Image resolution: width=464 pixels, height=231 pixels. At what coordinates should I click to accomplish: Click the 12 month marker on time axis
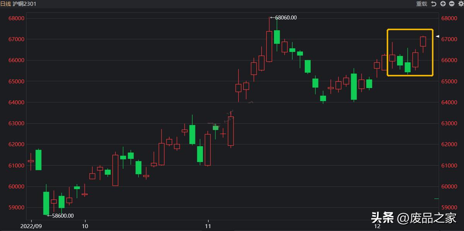[377, 226]
